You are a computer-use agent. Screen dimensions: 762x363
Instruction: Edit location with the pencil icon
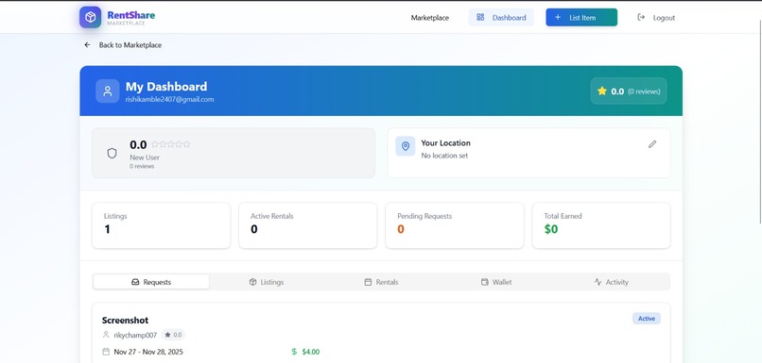(x=652, y=144)
